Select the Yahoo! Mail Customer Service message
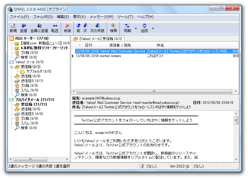This screenshot has height=178, width=248. (x=157, y=51)
